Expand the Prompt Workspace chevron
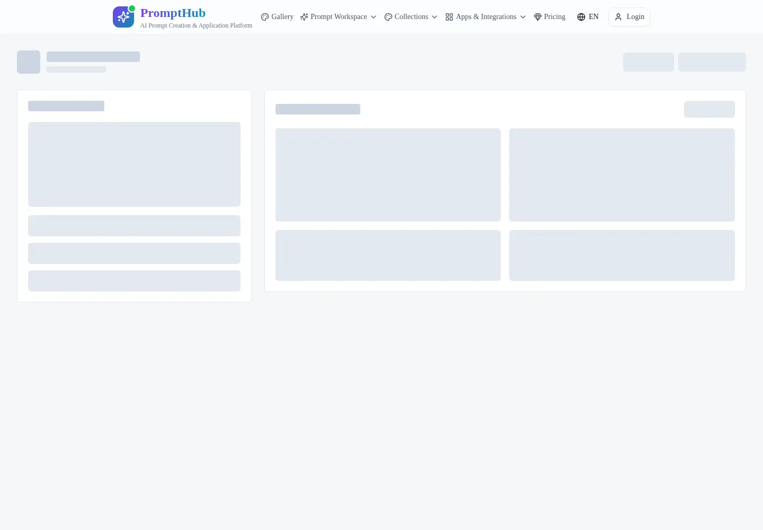The height and width of the screenshot is (530, 763). (x=374, y=17)
